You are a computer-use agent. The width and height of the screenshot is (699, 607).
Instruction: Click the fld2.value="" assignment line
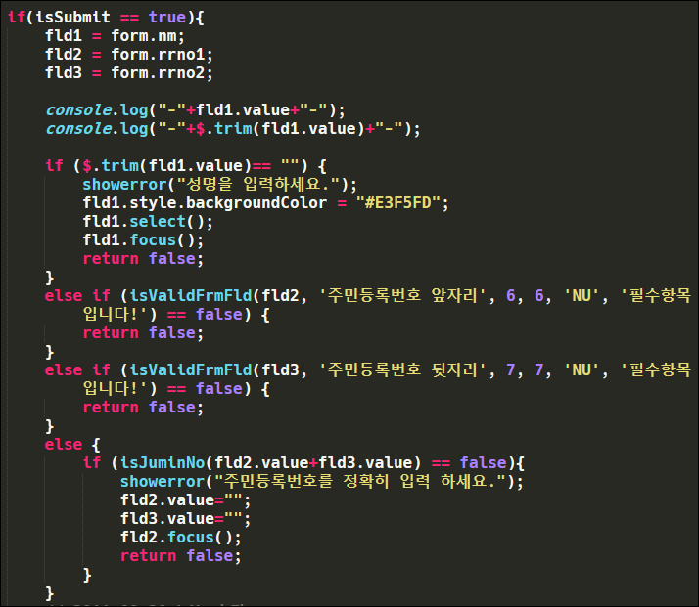click(x=185, y=499)
